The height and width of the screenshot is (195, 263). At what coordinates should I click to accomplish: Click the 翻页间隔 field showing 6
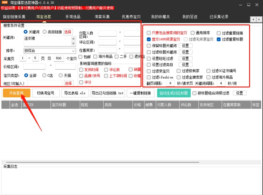click(171, 83)
